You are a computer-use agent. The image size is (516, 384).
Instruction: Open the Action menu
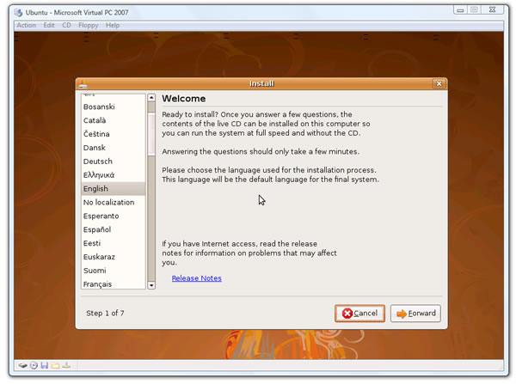[27, 25]
